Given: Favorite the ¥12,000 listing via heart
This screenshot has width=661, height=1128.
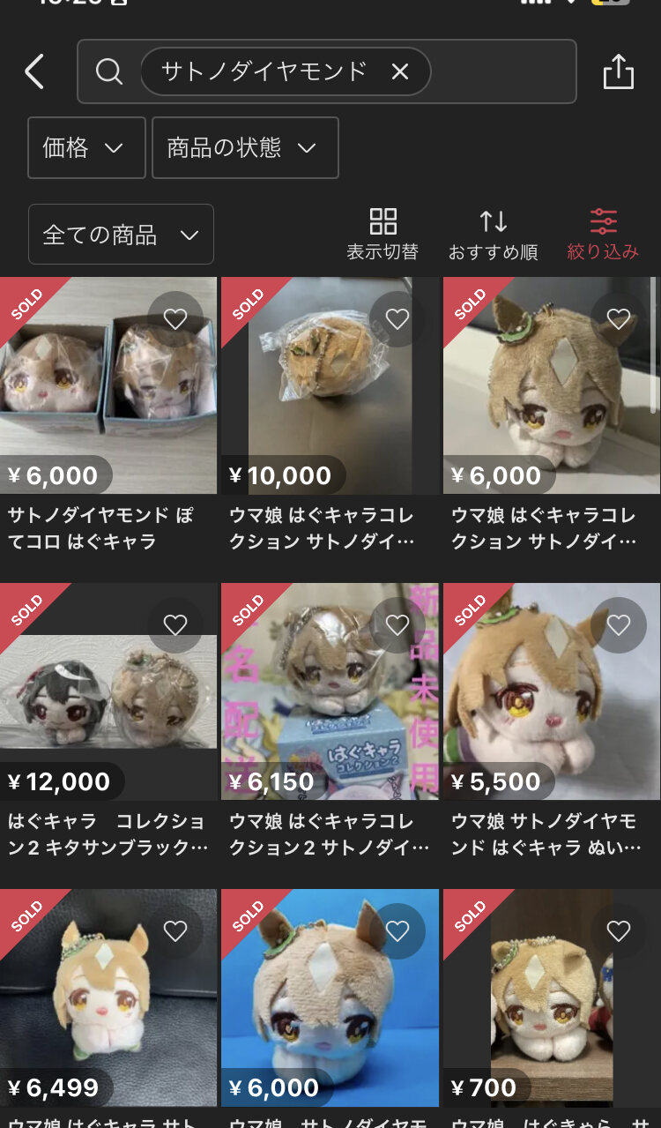Looking at the screenshot, I should click(x=175, y=625).
